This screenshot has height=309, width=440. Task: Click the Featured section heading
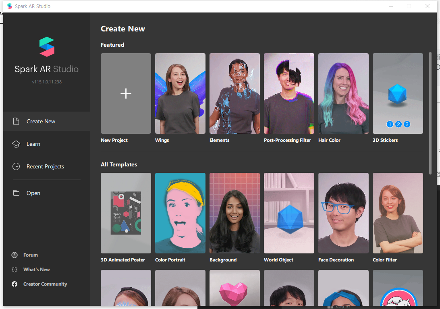coord(112,45)
